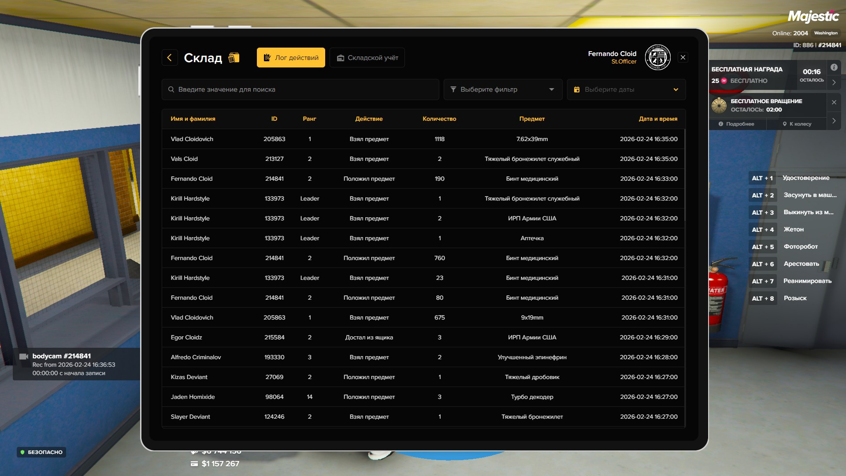846x476 pixels.
Task: Sort by Дата и время column header
Action: 658,119
